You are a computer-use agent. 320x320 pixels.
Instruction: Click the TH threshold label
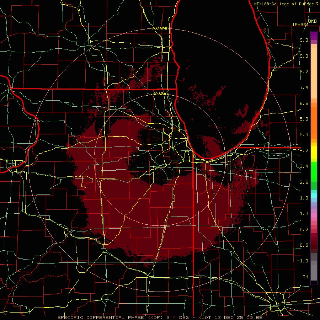pyautogui.click(x=305, y=277)
